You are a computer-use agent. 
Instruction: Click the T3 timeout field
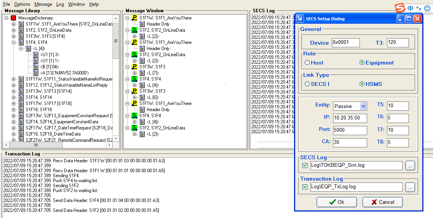[x=398, y=42]
